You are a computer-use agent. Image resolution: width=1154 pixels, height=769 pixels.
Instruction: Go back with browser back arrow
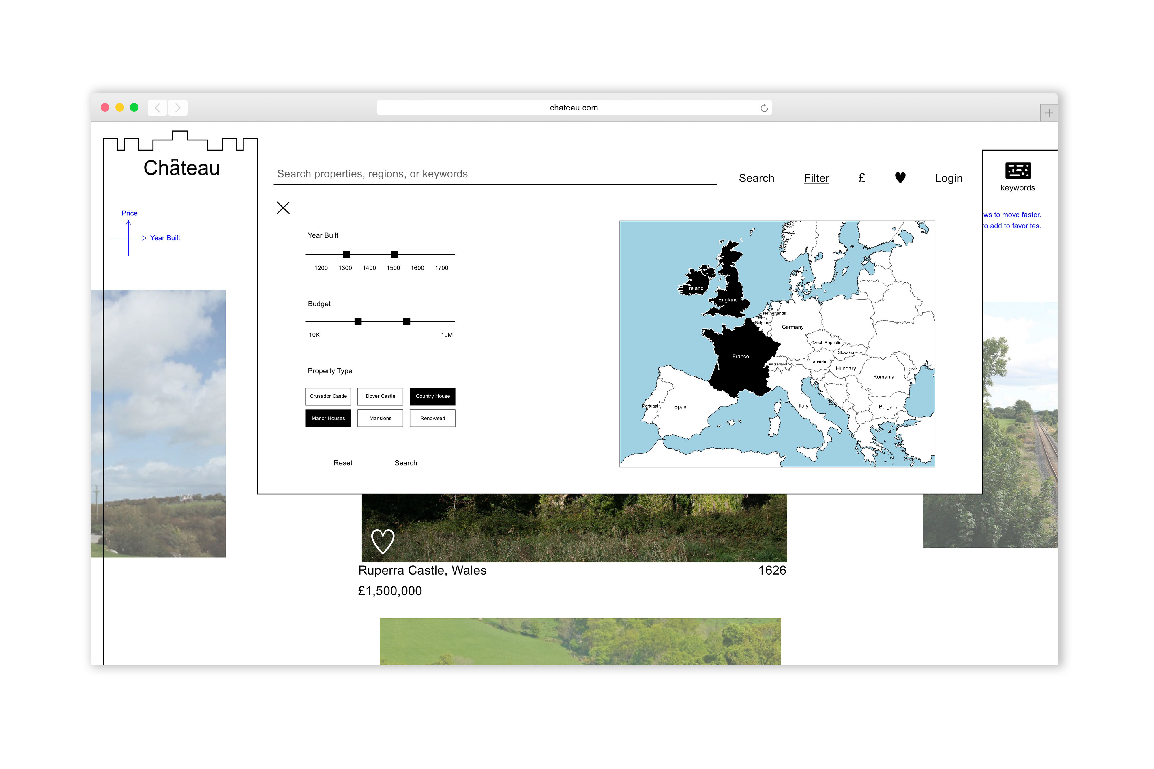point(157,107)
